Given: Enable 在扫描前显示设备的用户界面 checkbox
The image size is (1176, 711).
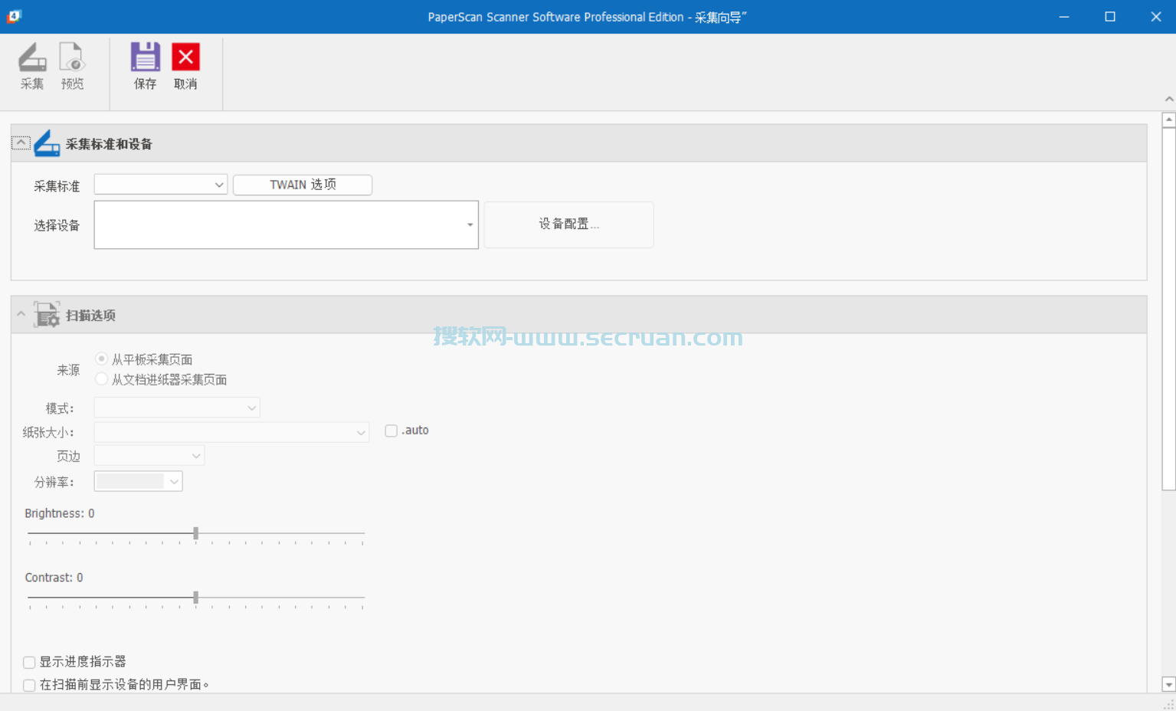Looking at the screenshot, I should coord(29,685).
